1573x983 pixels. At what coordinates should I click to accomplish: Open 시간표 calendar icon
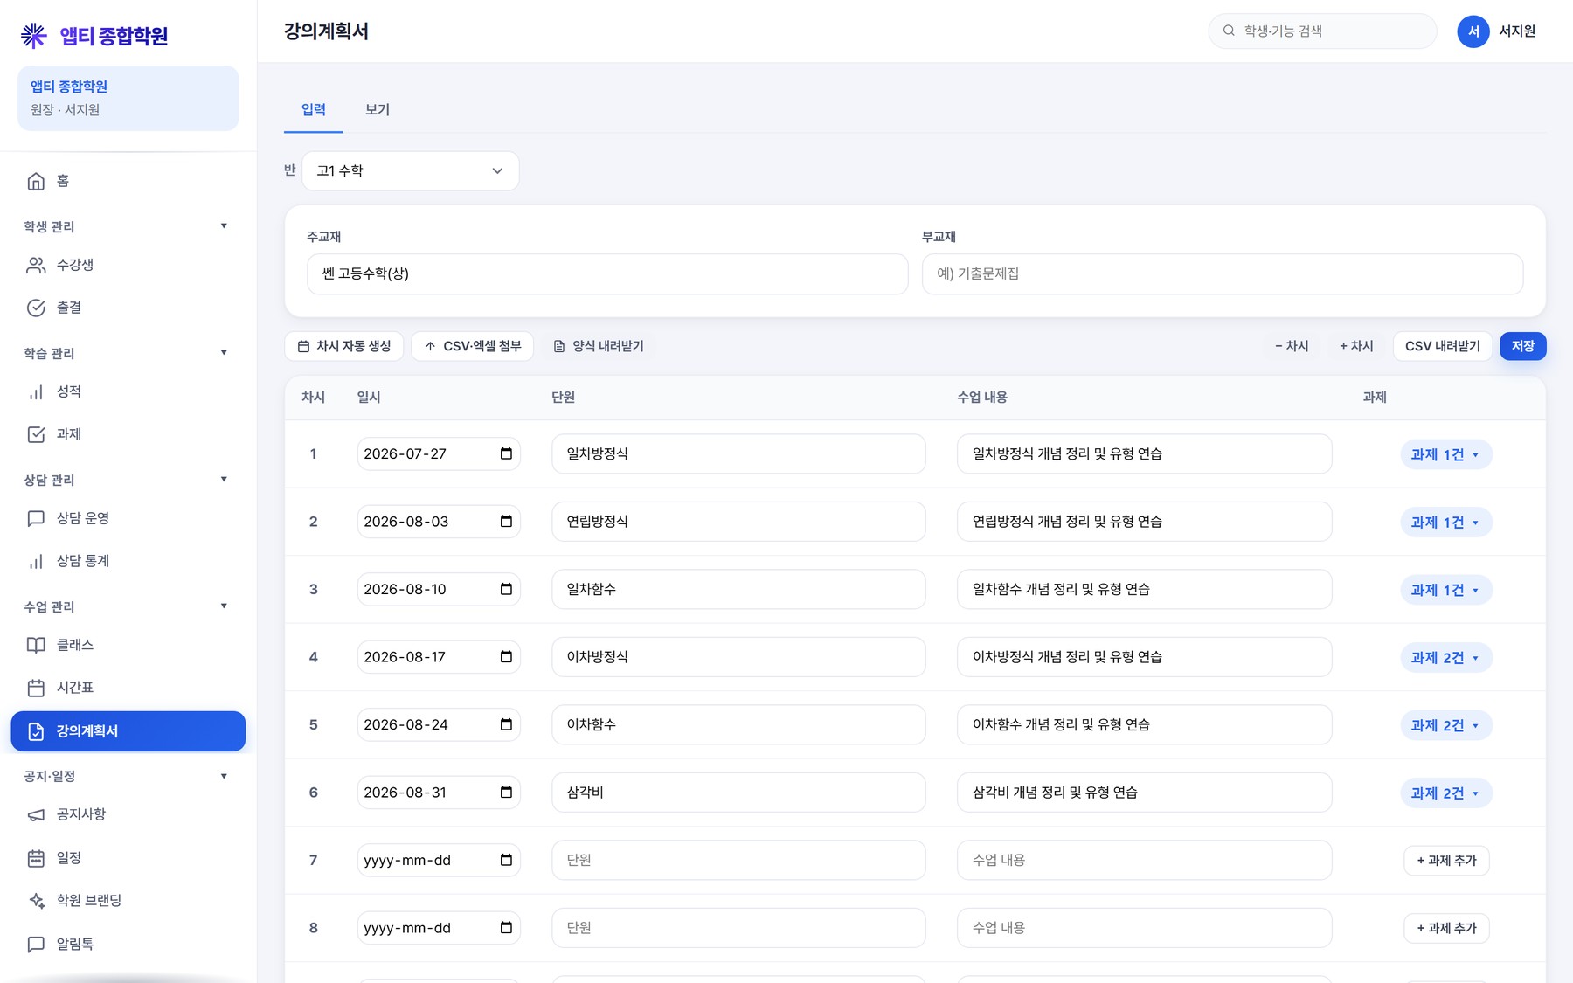coord(36,688)
